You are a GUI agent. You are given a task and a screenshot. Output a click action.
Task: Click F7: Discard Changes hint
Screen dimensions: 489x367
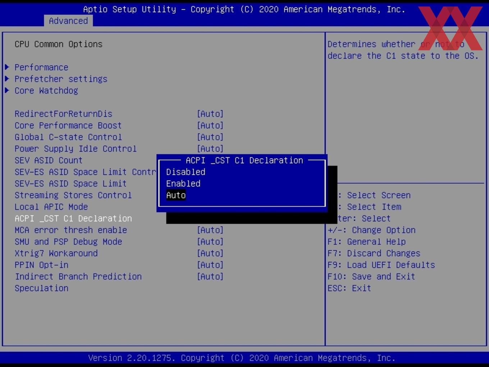coord(374,253)
